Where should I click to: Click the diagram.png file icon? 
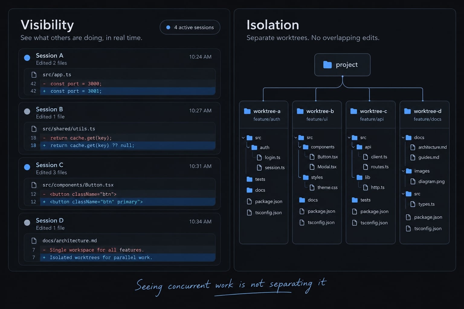click(x=413, y=181)
